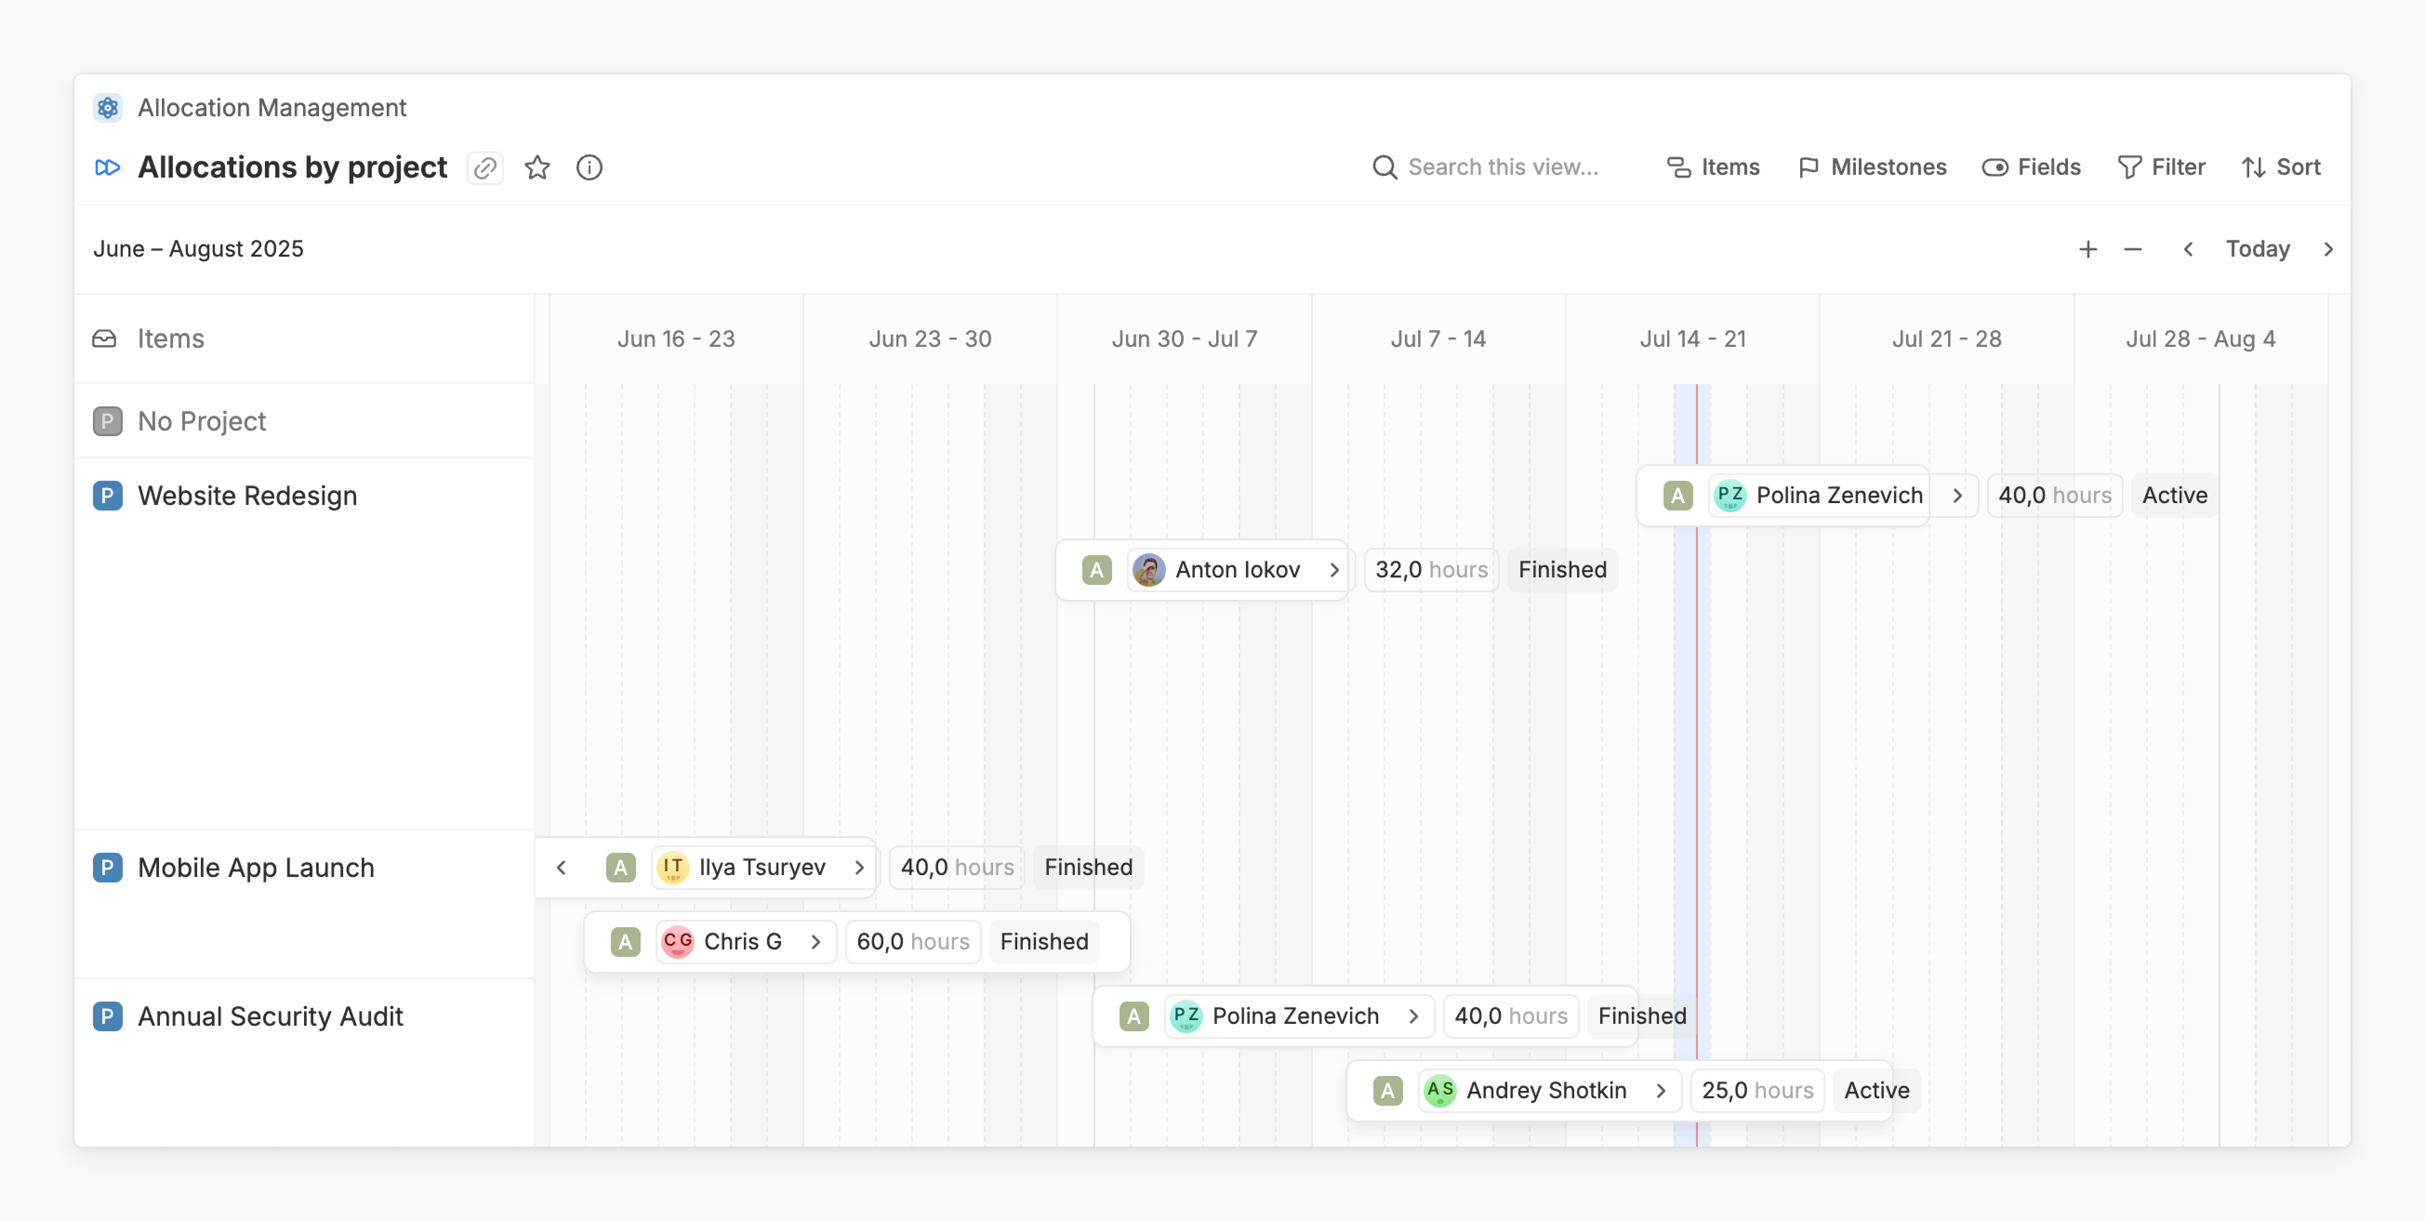Star the Allocations by project view

coord(537,167)
